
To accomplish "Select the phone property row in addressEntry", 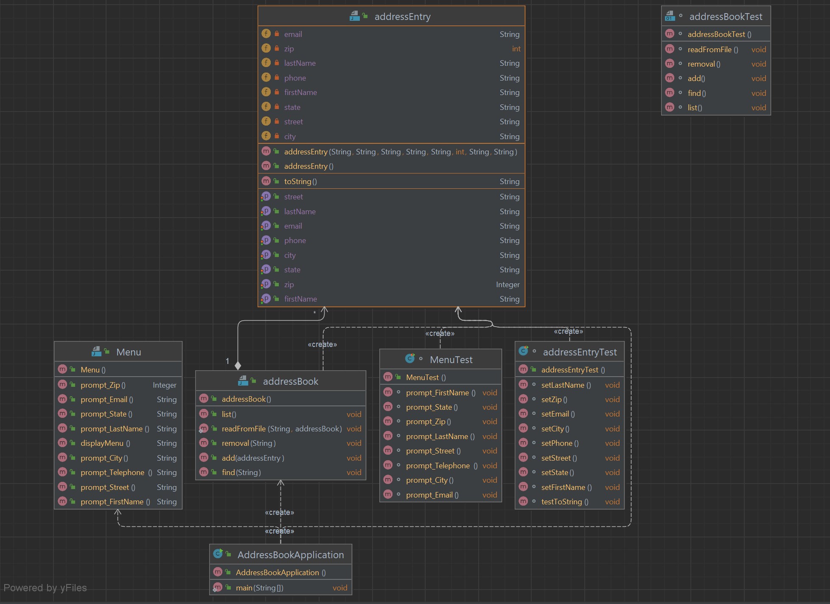I will (x=391, y=240).
